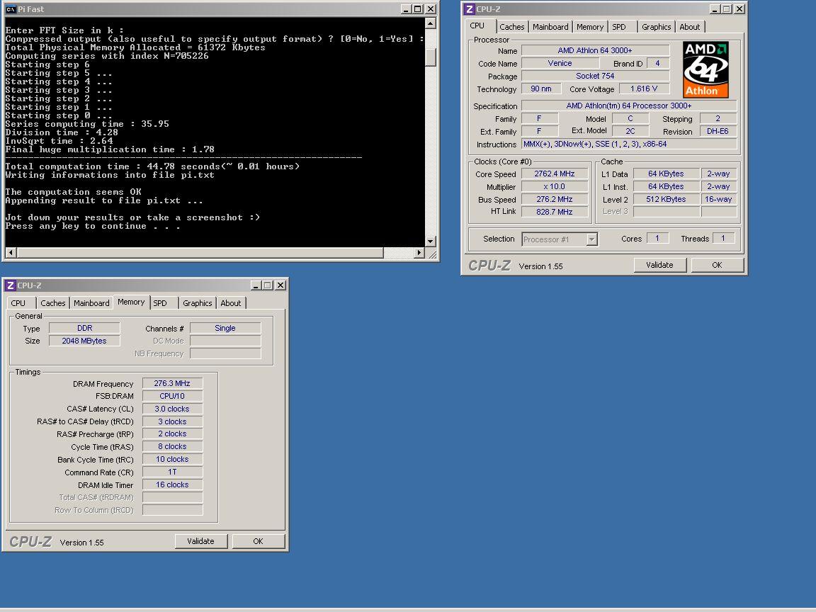Click Pi Fast vertical scrollbar down arrow

431,242
